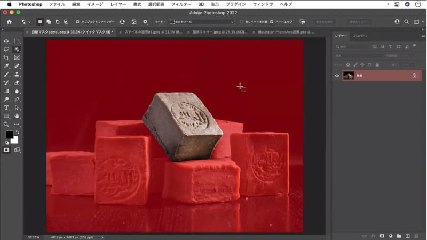Select the Type tool
The height and width of the screenshot is (240, 427).
click(x=6, y=108)
